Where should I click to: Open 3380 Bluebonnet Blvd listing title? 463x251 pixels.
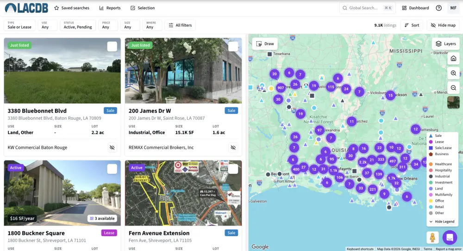(37, 110)
